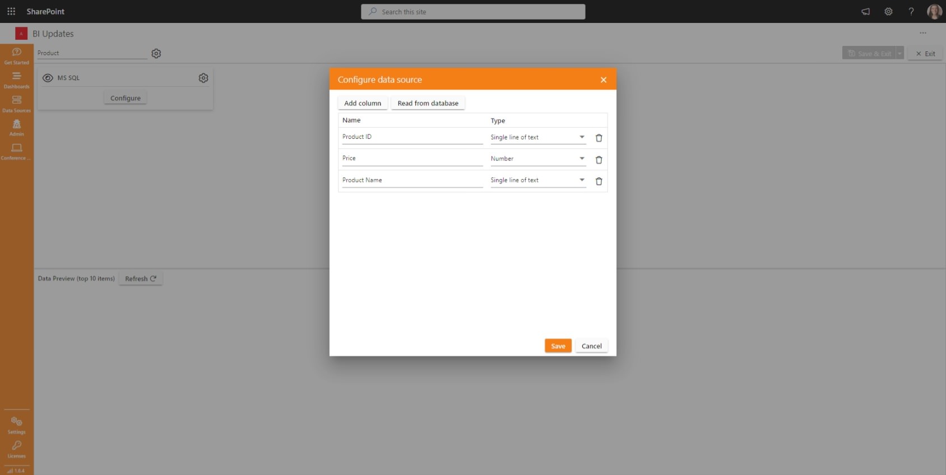Click the Add column button

point(363,103)
